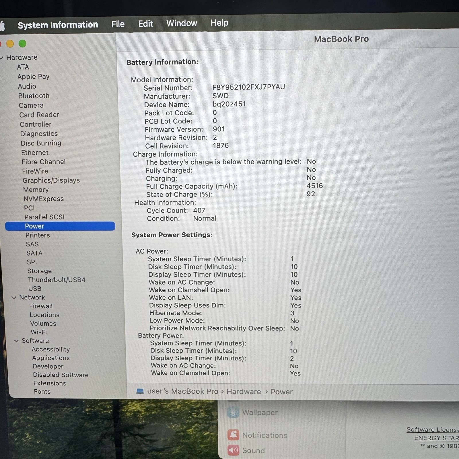Select Fonts under Software
This screenshot has width=459, height=459.
[42, 392]
